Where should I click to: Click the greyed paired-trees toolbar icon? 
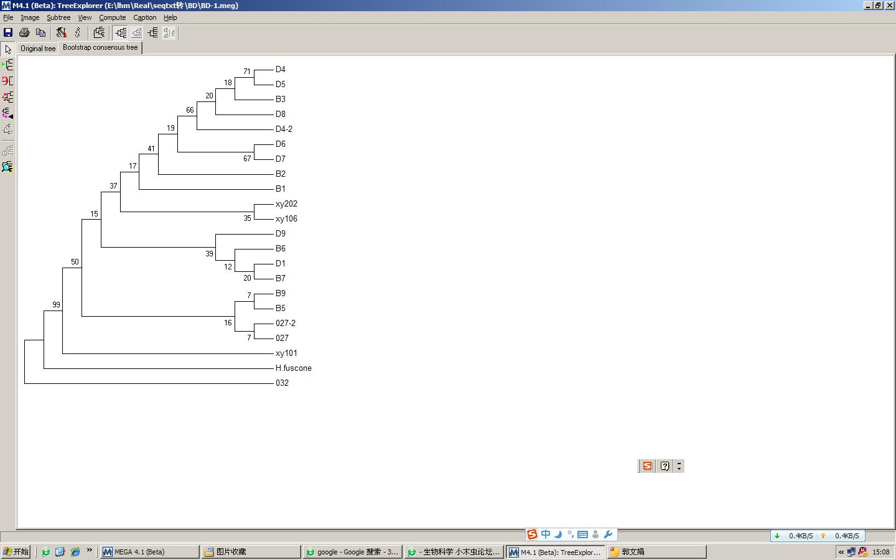pos(169,32)
